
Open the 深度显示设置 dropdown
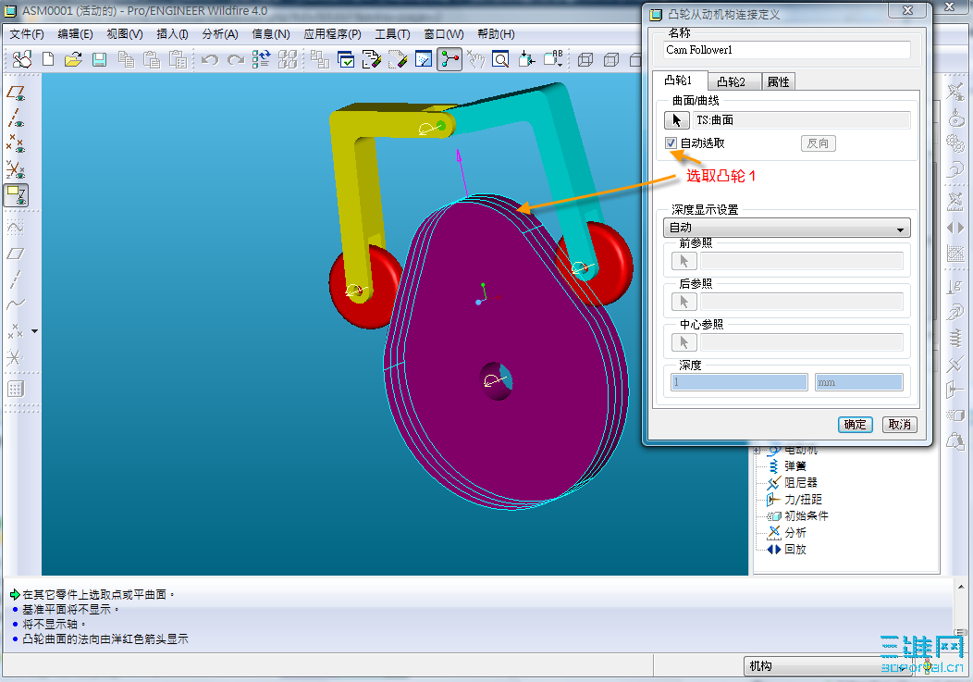coord(786,228)
